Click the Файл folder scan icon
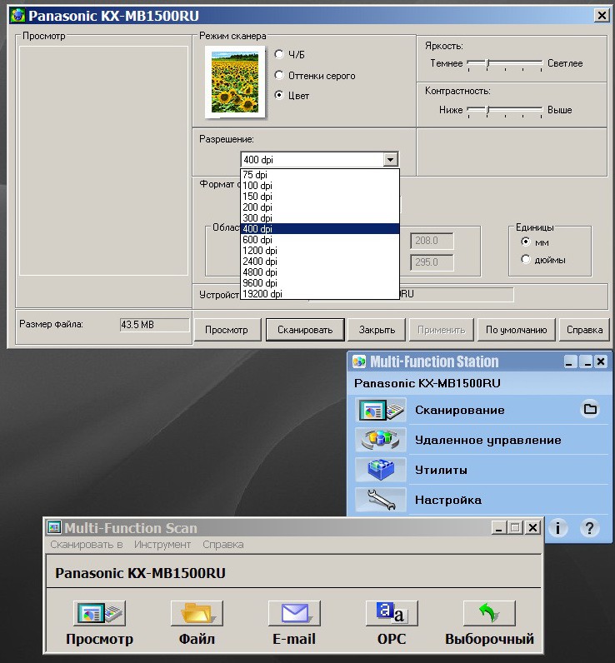The width and height of the screenshot is (615, 663). (x=197, y=613)
